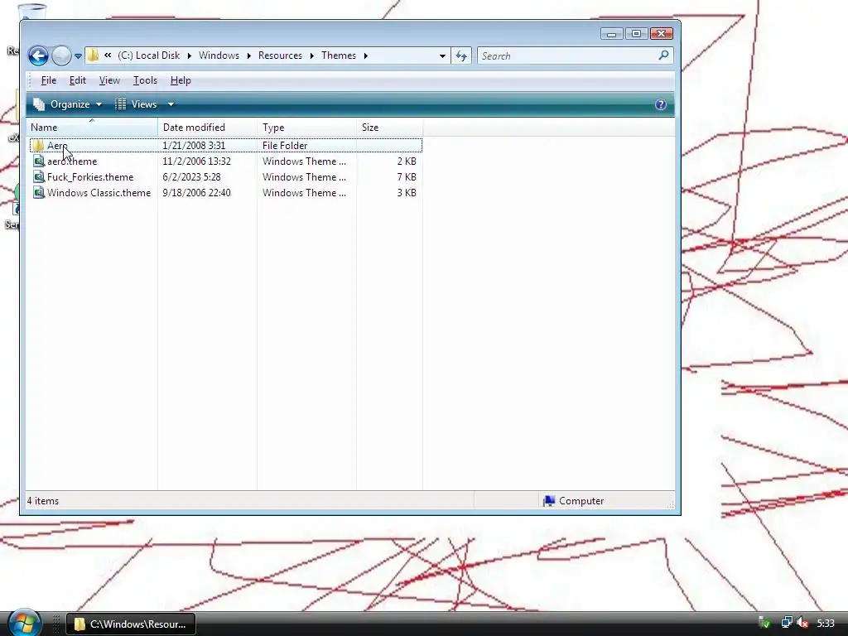Image resolution: width=848 pixels, height=636 pixels.
Task: Select the Aero folder icon
Action: 38,146
